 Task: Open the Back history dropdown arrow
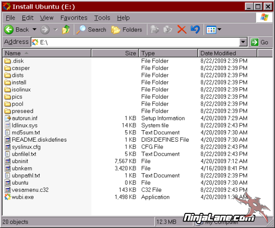point(34,29)
